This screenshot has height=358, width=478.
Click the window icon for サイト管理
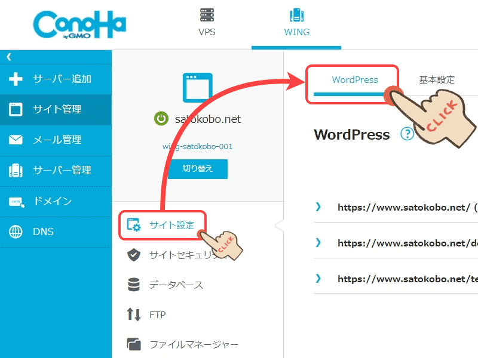(16, 110)
